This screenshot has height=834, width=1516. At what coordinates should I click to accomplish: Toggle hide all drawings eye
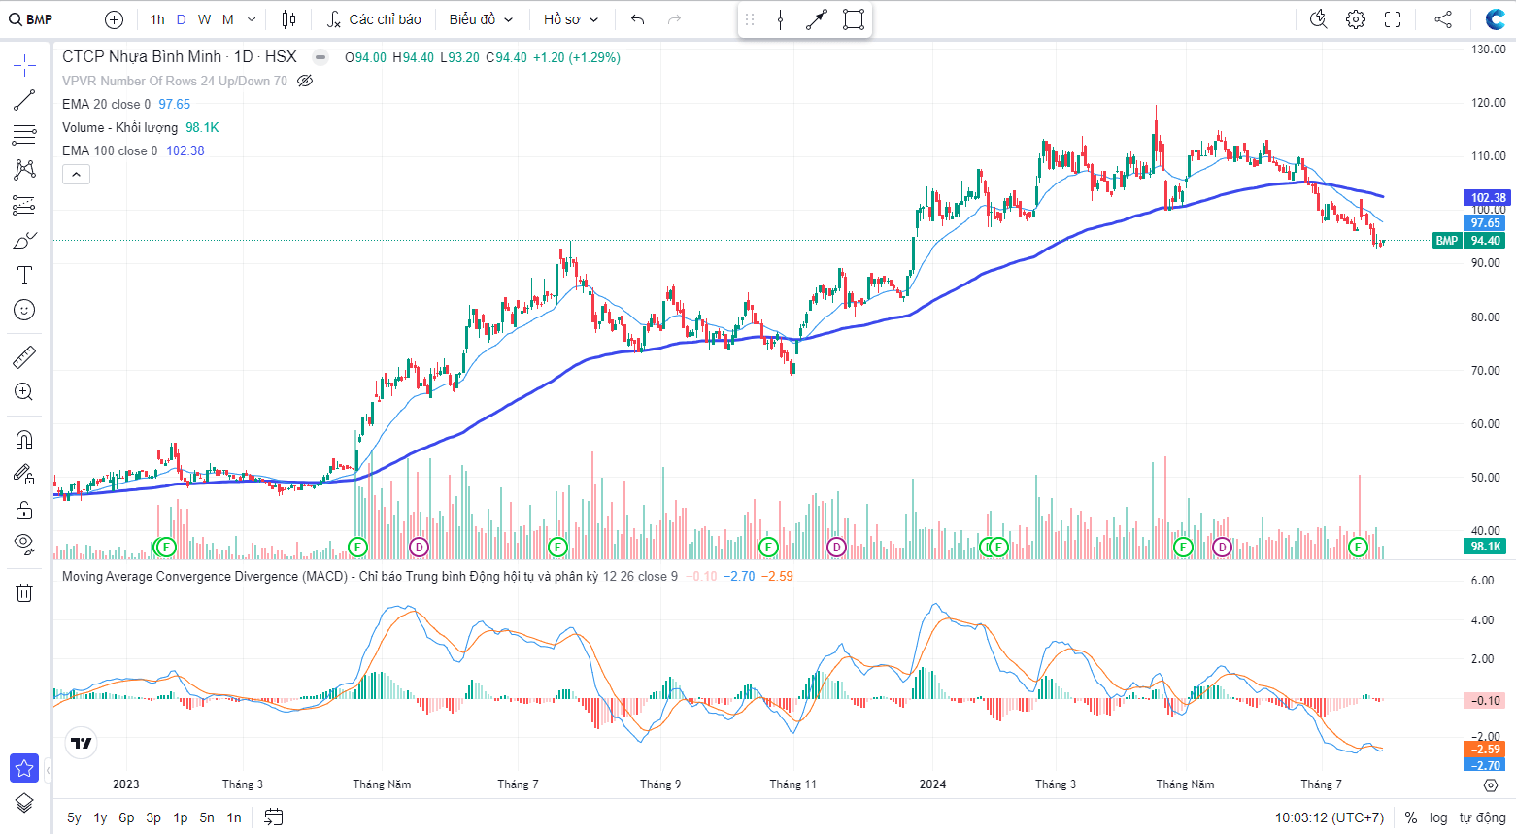[24, 544]
